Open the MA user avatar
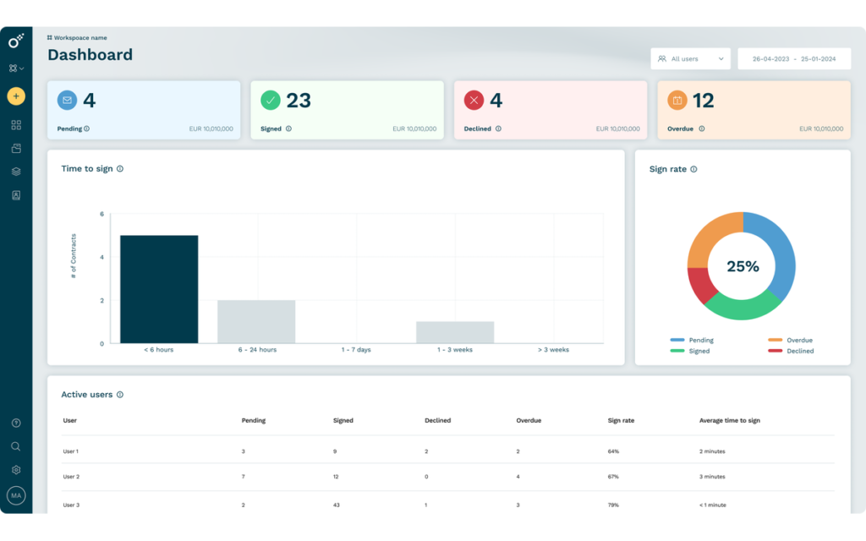866x541 pixels. click(x=16, y=495)
